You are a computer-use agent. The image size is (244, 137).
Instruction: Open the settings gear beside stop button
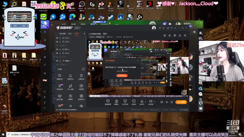point(172,102)
